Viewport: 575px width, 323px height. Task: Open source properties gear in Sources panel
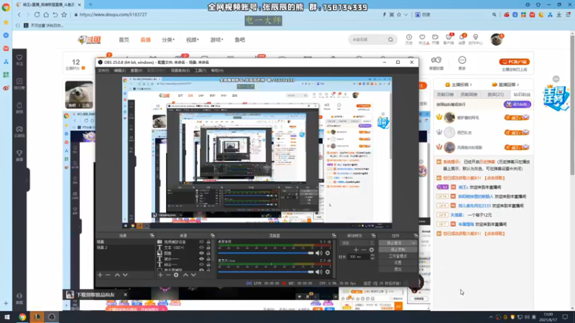point(176,275)
